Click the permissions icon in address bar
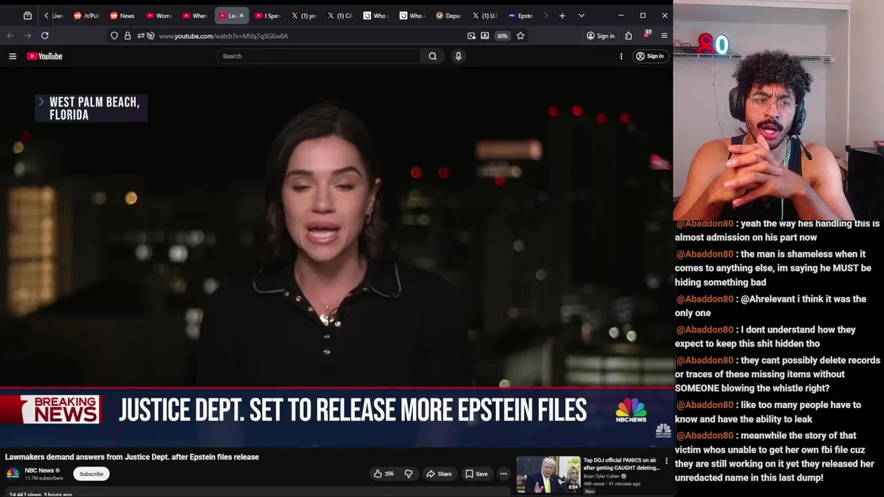The width and height of the screenshot is (884, 497). coord(140,35)
